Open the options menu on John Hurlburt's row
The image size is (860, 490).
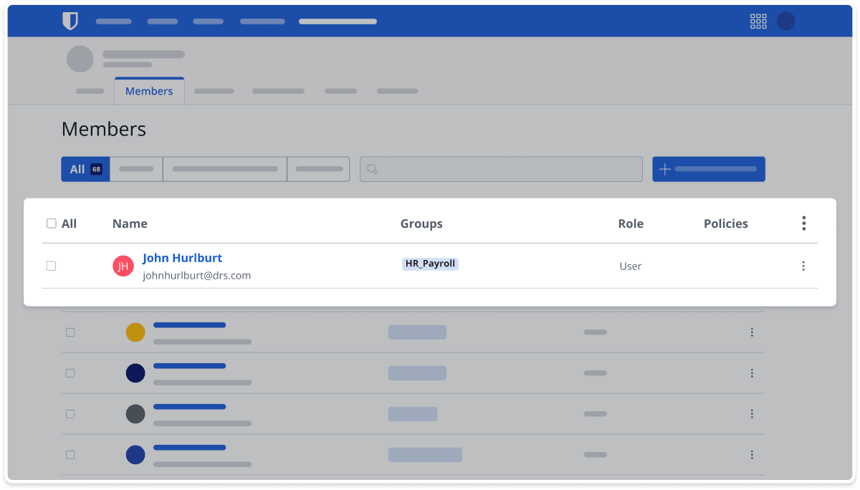click(x=803, y=266)
